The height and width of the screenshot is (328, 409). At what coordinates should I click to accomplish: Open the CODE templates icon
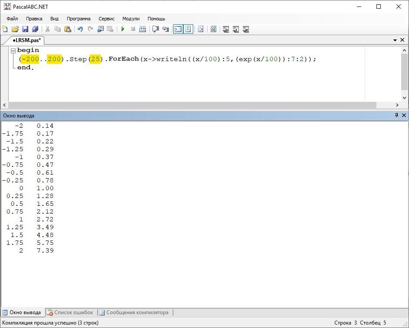click(x=213, y=29)
